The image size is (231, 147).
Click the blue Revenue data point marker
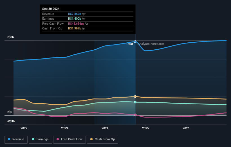(x=135, y=42)
